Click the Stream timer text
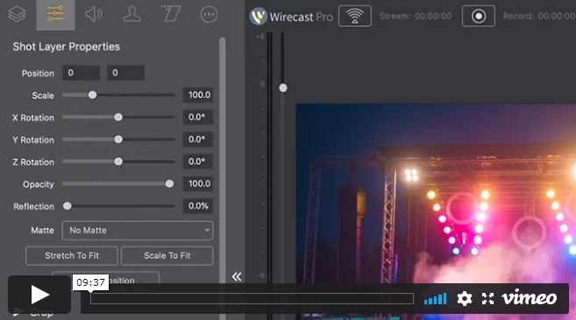 point(416,16)
